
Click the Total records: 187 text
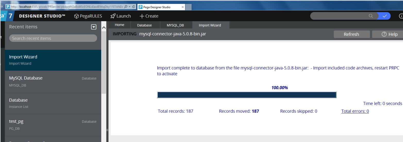point(175,111)
